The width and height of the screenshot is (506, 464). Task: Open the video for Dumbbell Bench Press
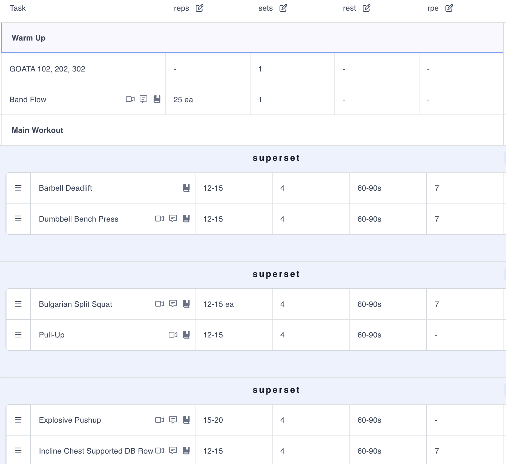(x=159, y=219)
